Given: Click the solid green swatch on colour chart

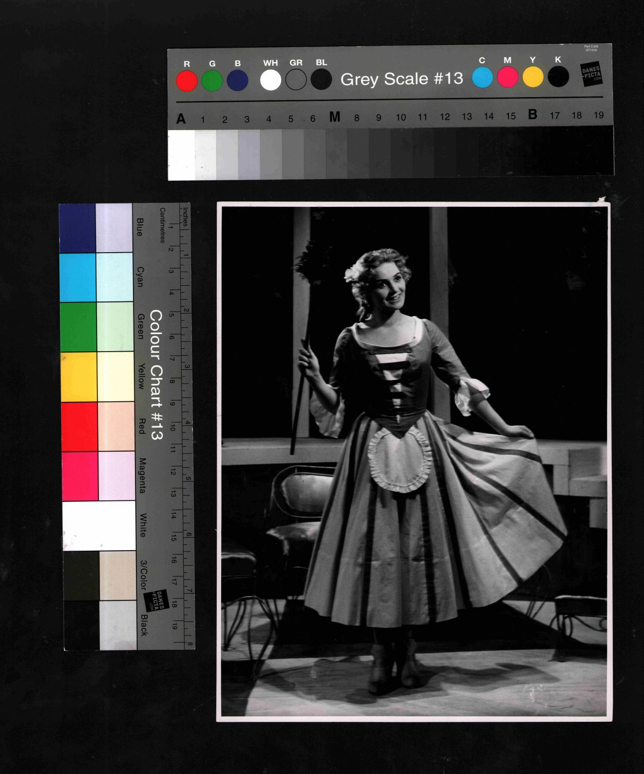Looking at the screenshot, I should 78,327.
